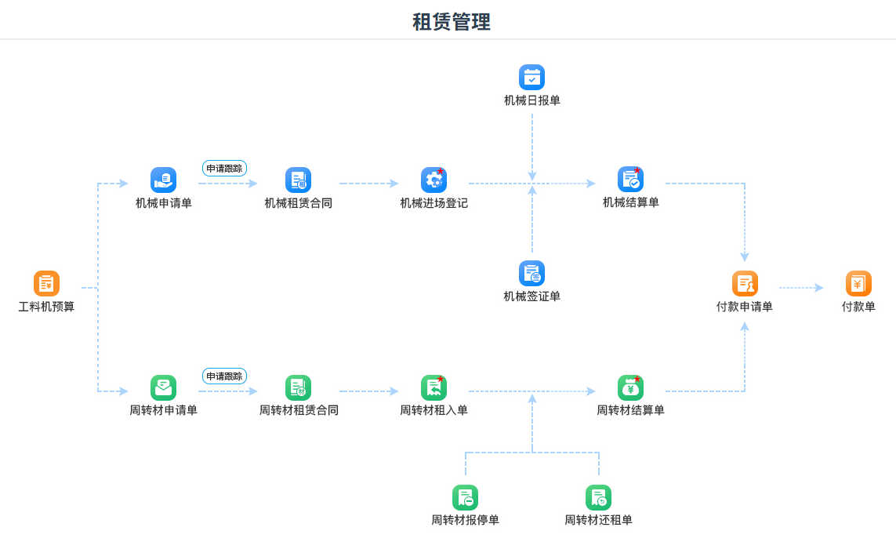Click the 周转材租赁合同 text label
The image size is (896, 538).
click(299, 410)
